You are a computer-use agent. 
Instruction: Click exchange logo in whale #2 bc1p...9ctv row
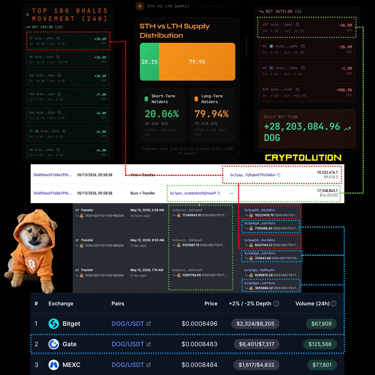point(37,131)
